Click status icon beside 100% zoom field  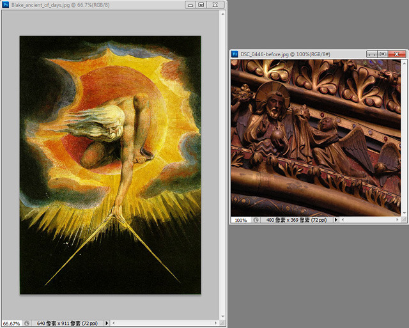pyautogui.click(x=256, y=220)
